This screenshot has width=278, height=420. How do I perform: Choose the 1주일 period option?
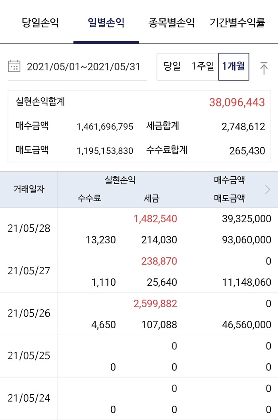pos(203,66)
